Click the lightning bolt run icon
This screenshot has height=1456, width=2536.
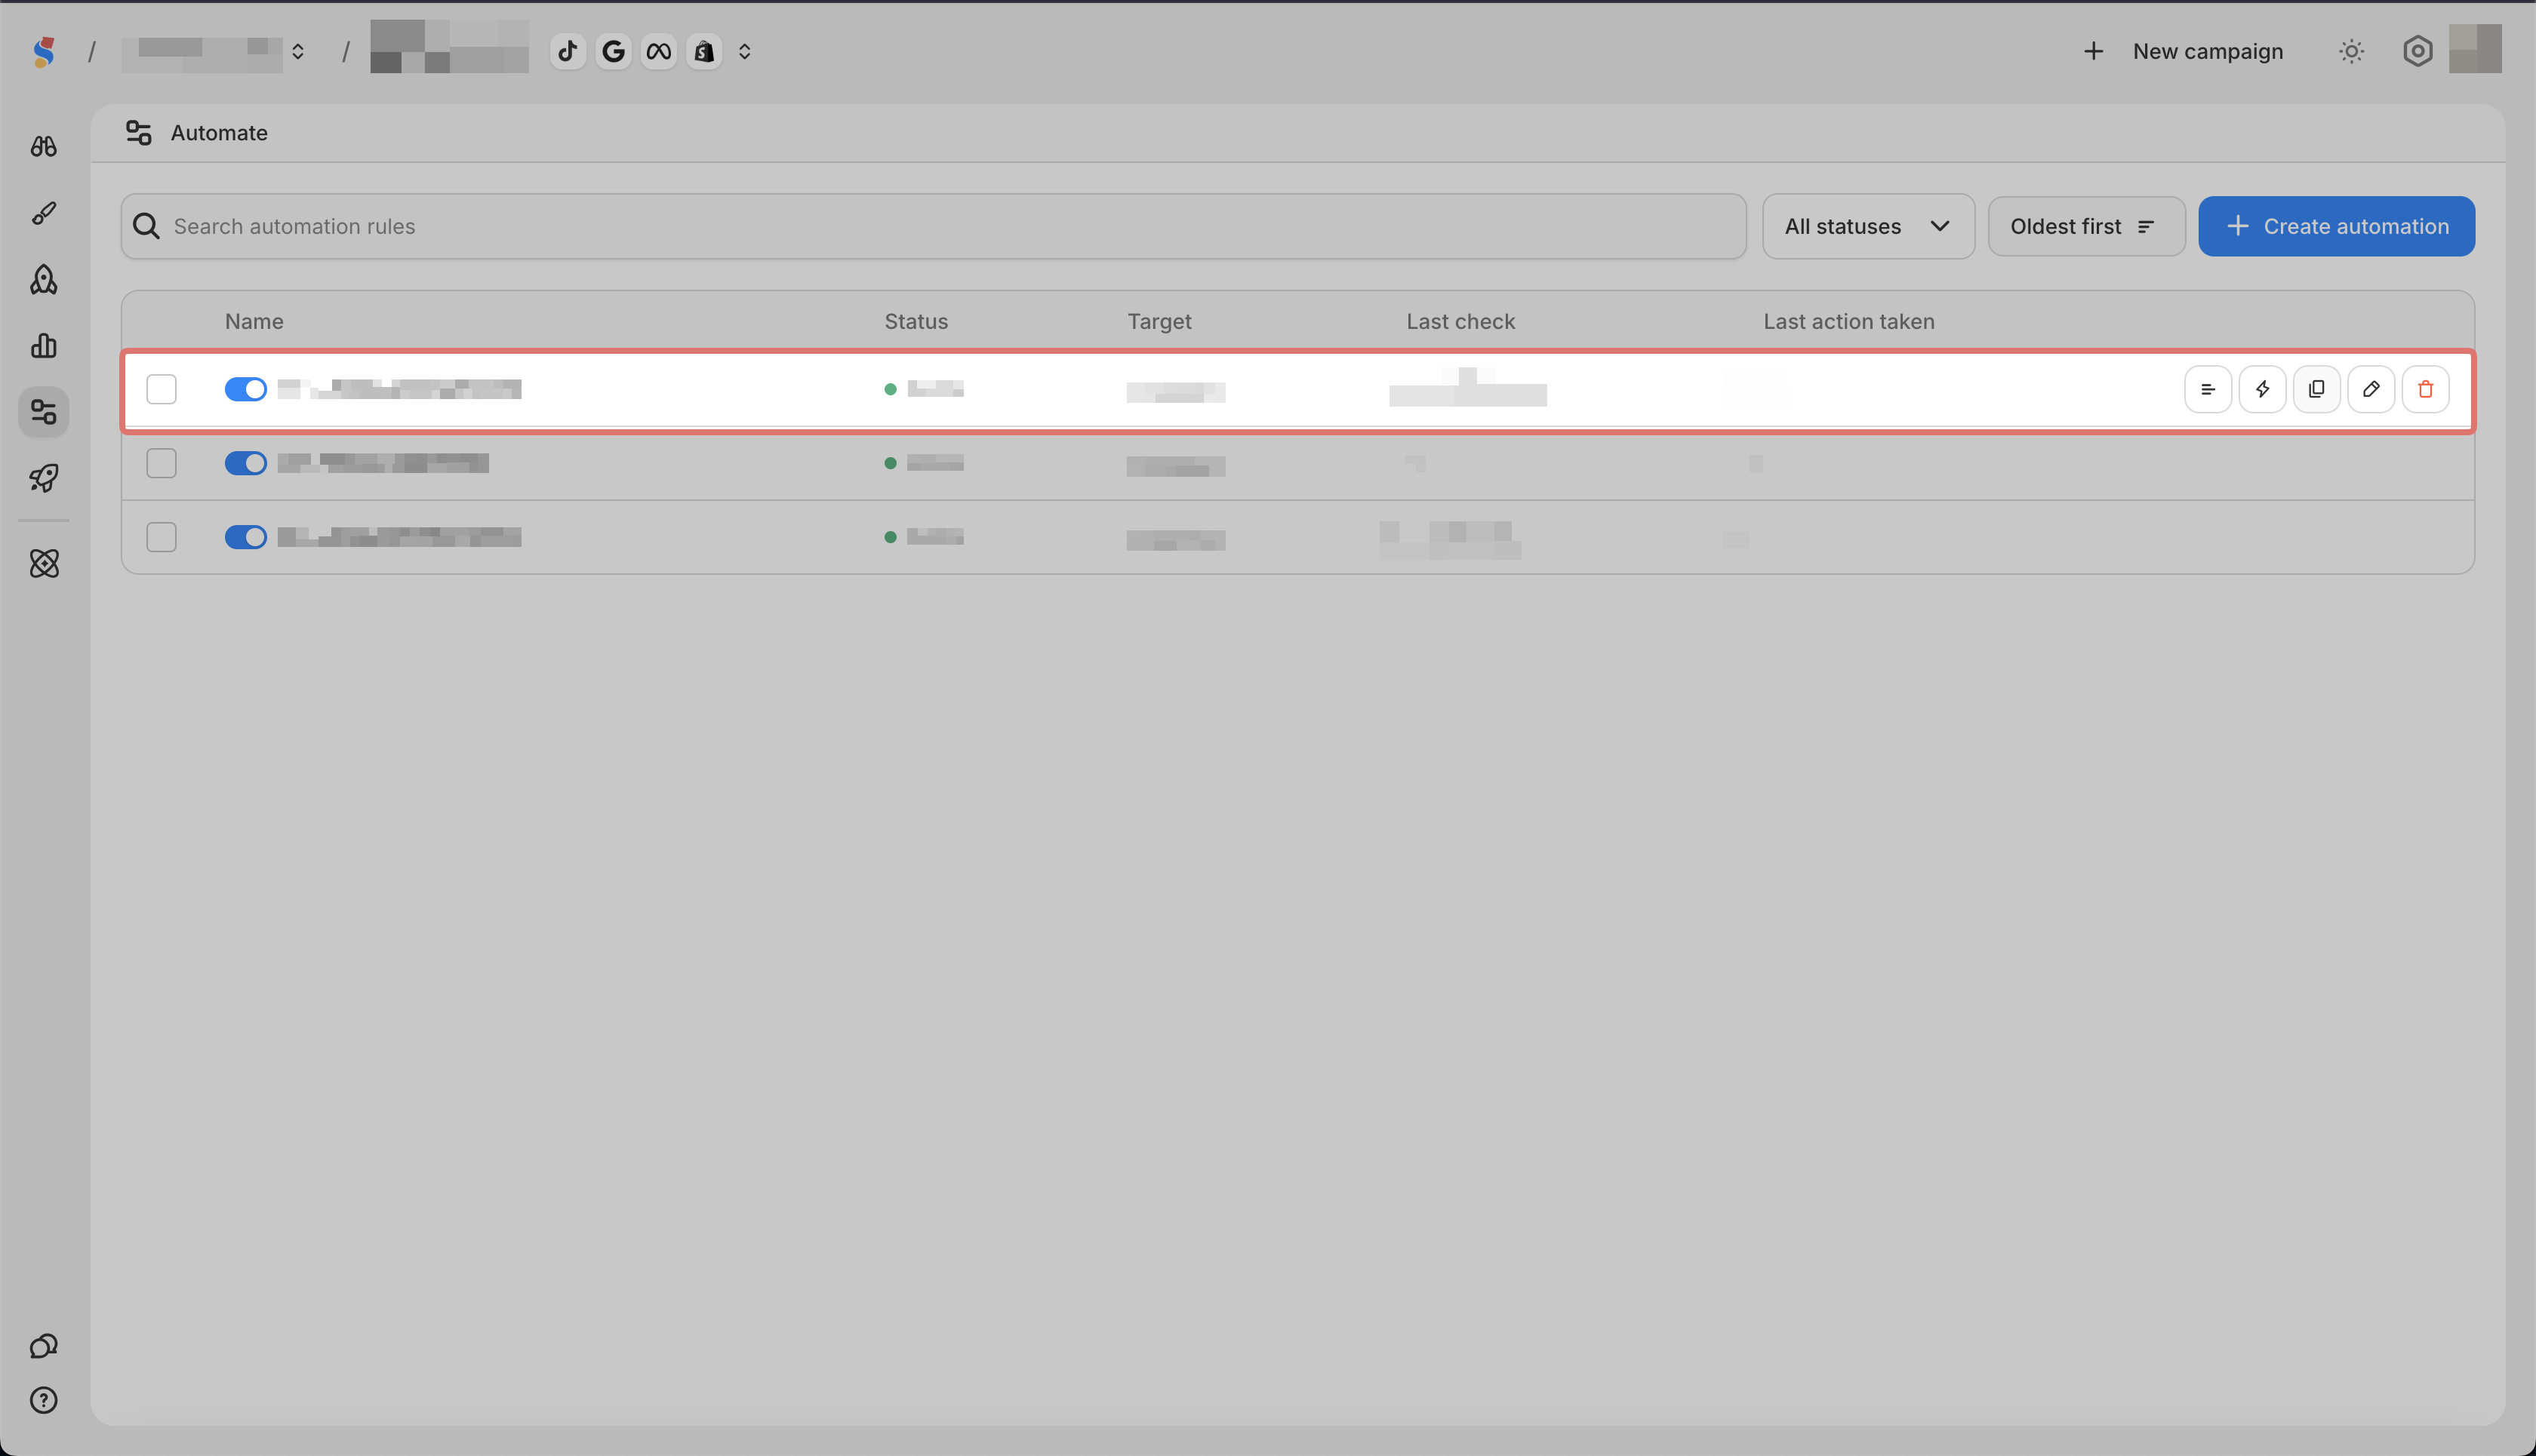tap(2262, 389)
